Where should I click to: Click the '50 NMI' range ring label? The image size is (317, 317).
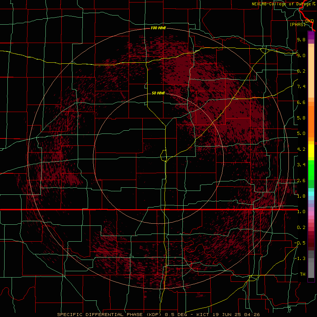[158, 93]
